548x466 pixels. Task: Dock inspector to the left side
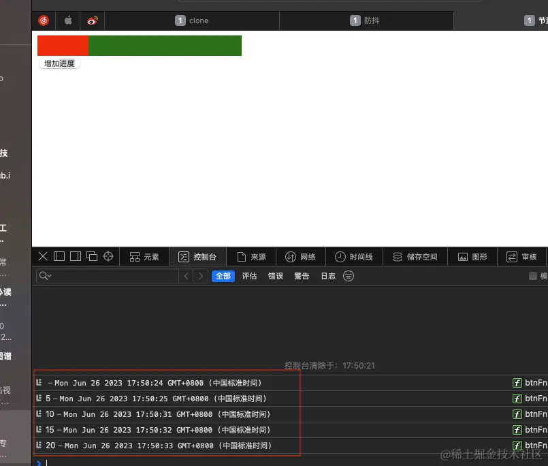pyautogui.click(x=59, y=256)
